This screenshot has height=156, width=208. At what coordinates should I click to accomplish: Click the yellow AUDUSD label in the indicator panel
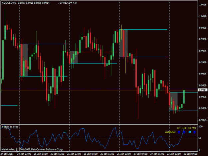tap(170, 132)
